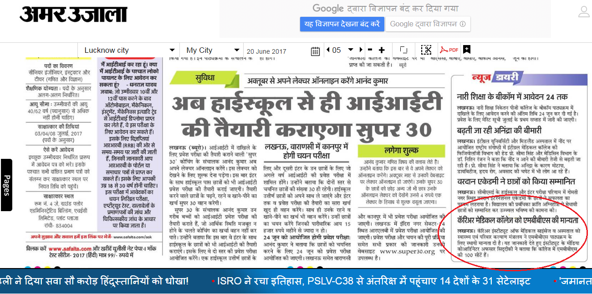The image size is (592, 294).
Task: Select the clip/crop scissors tool
Action: tap(426, 50)
